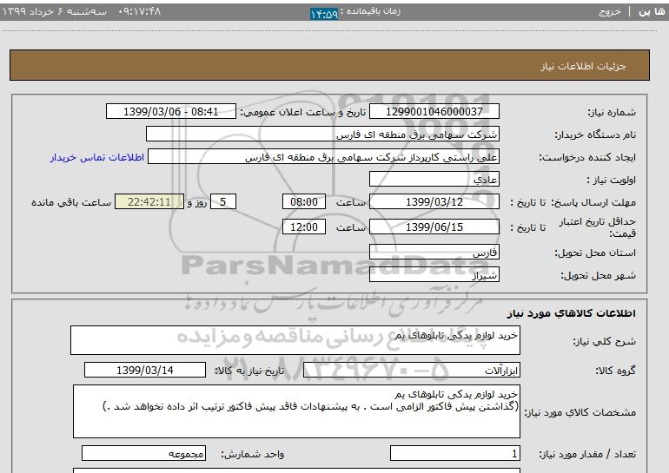Image resolution: width=669 pixels, height=473 pixels.
Task: Click the مشخصات کالای مورد نیاز label
Action: (580, 412)
